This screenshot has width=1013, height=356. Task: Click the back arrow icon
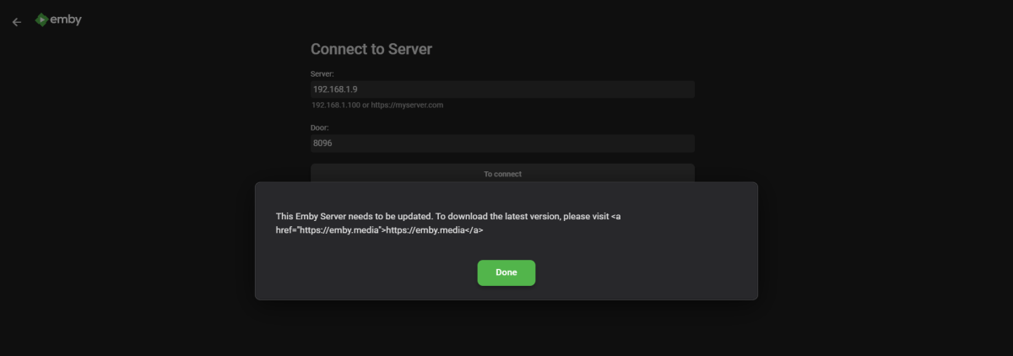pos(17,22)
